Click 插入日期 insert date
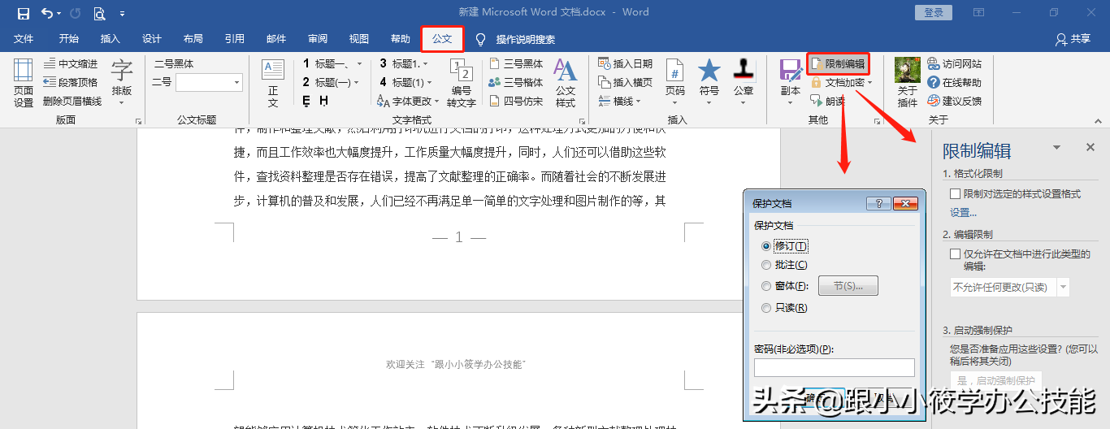1110x429 pixels. pyautogui.click(x=625, y=63)
